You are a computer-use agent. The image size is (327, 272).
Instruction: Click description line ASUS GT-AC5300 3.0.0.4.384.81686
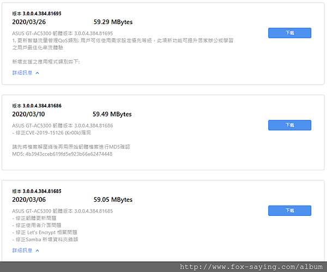pos(62,125)
